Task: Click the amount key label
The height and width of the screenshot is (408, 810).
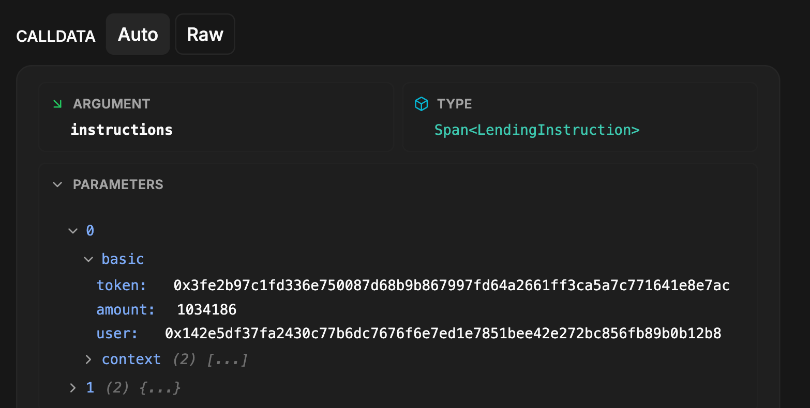Action: click(x=125, y=309)
